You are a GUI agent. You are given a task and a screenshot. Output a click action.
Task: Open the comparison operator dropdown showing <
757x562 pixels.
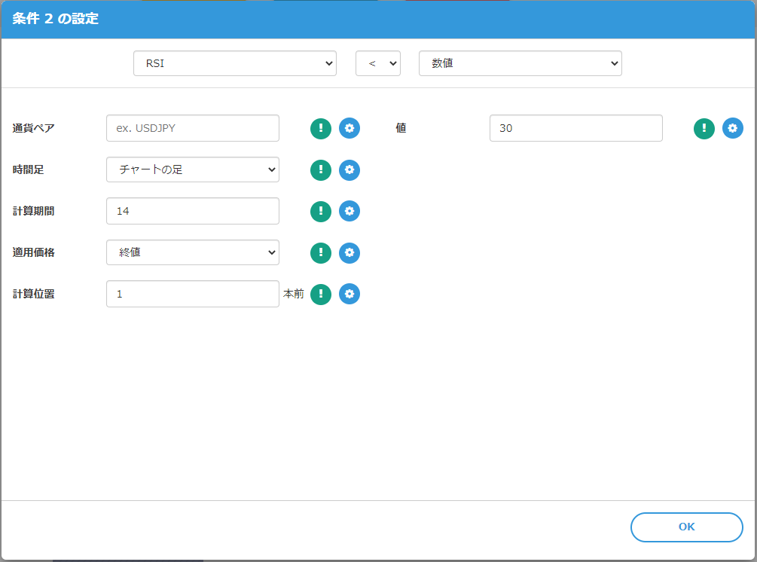[378, 64]
